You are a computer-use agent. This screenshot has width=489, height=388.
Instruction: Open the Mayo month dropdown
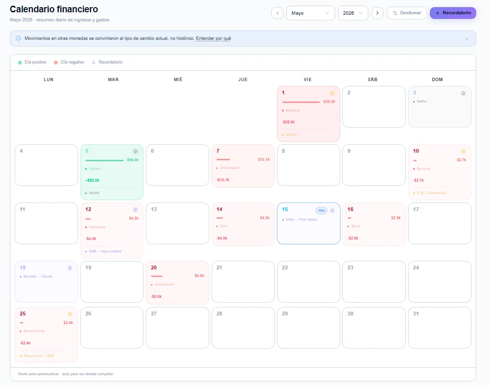click(311, 13)
